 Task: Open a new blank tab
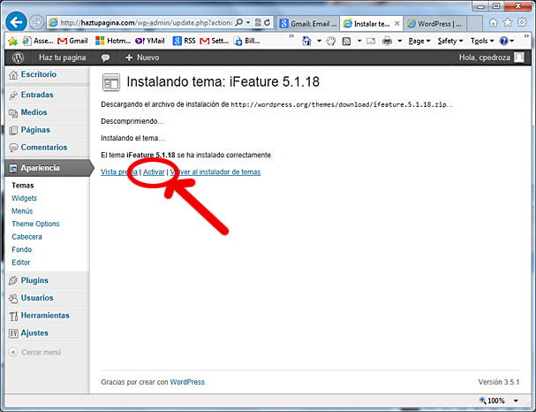[x=474, y=24]
